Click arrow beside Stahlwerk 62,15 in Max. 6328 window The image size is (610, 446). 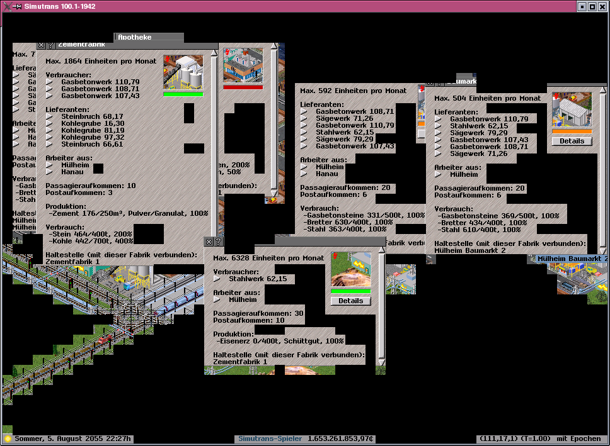(217, 279)
